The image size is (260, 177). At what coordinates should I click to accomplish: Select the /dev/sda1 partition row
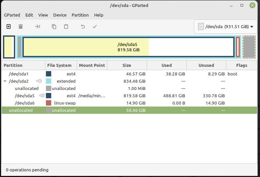coord(129,74)
